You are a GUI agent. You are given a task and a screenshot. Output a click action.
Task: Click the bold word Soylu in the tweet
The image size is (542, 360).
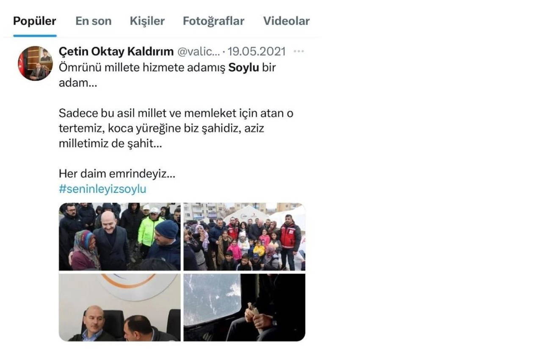(x=243, y=67)
